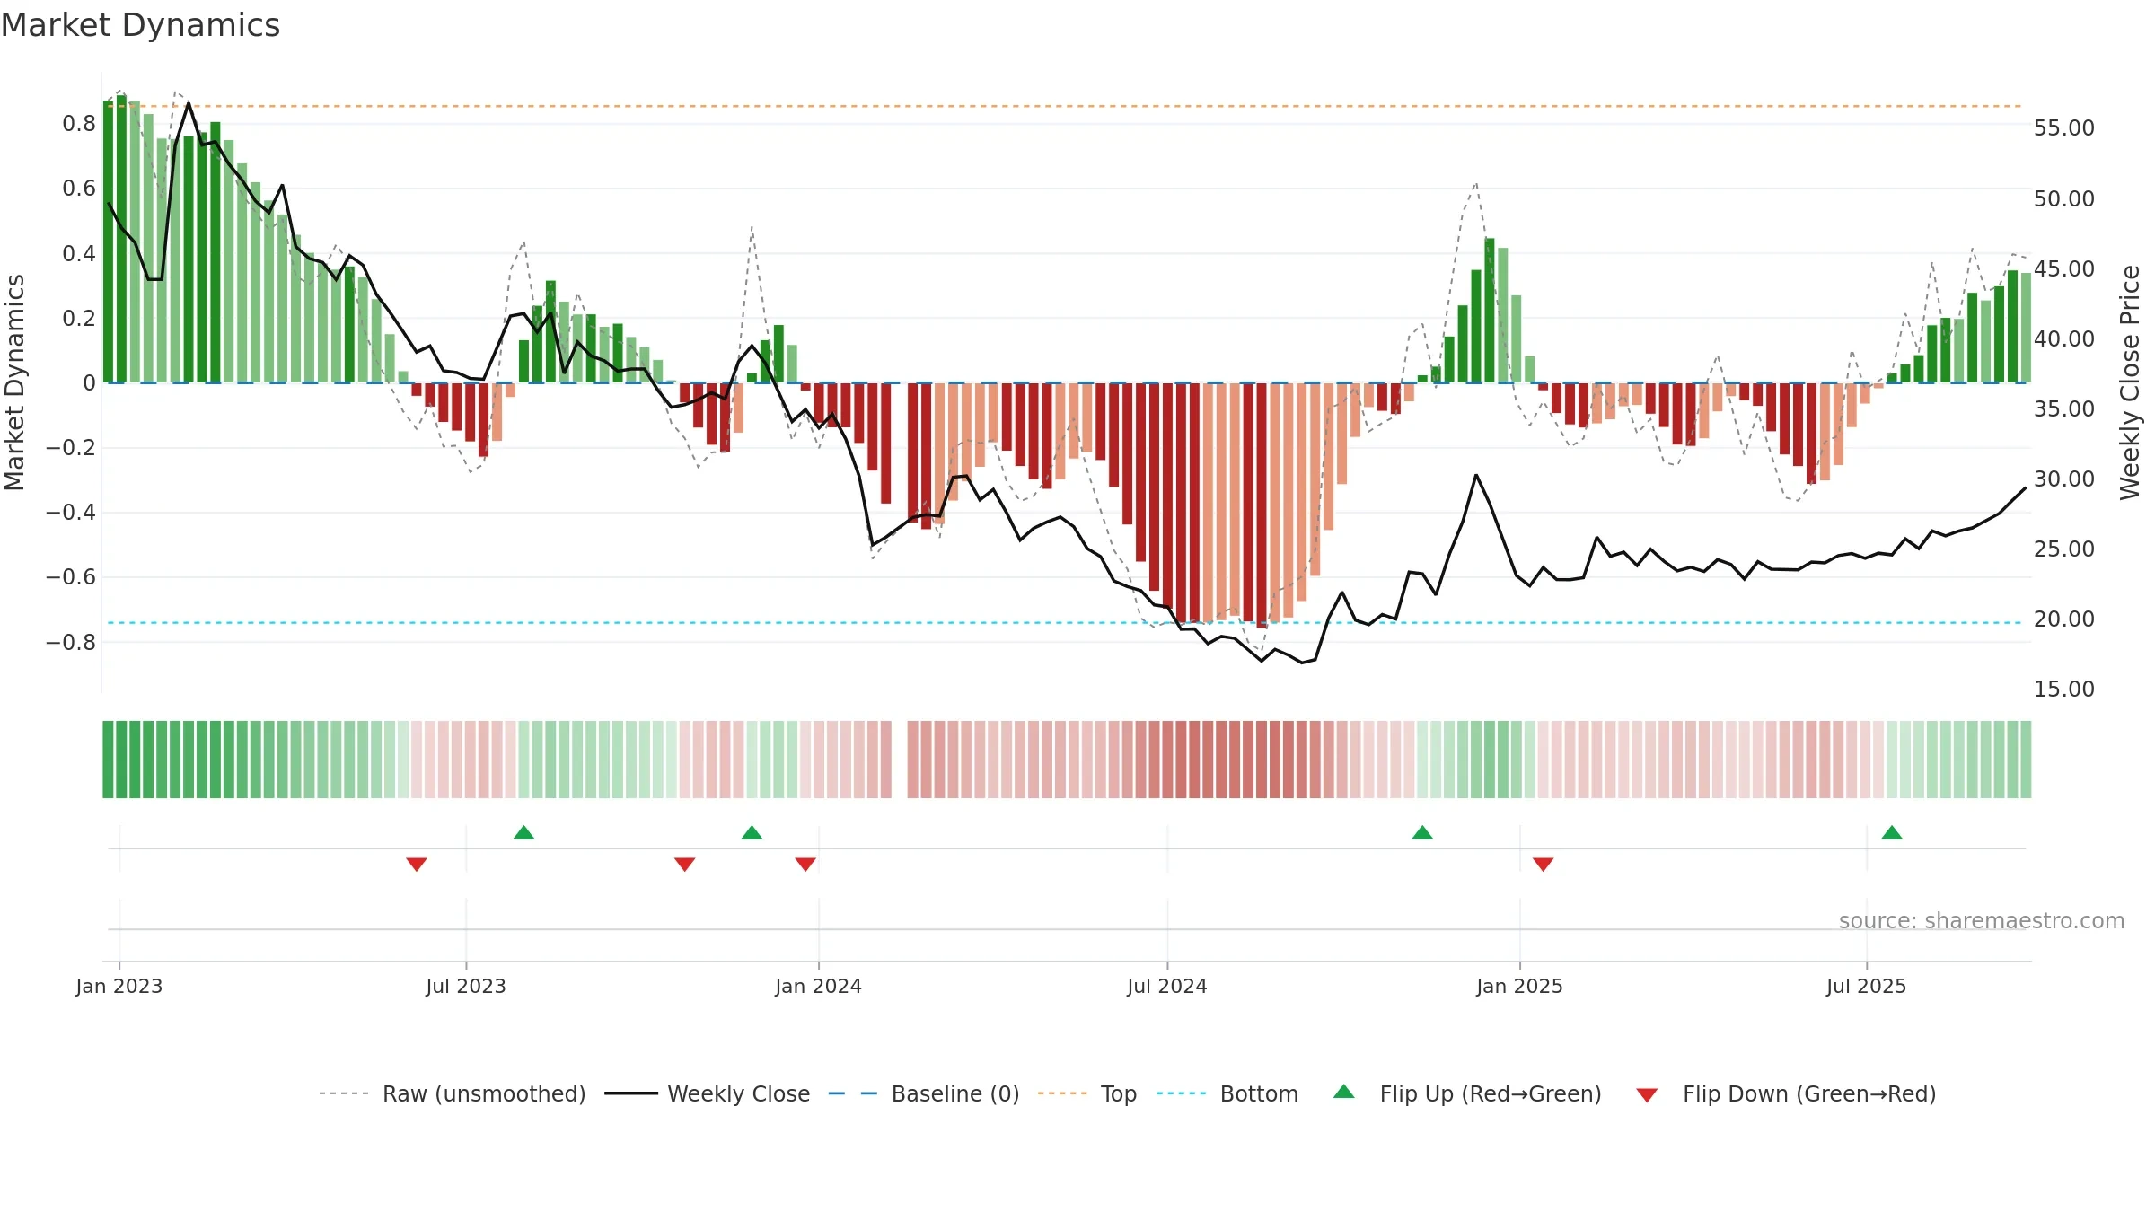Image resolution: width=2155 pixels, height=1212 pixels.
Task: Select the flip-down marker before Jul 2023
Action: 417,864
